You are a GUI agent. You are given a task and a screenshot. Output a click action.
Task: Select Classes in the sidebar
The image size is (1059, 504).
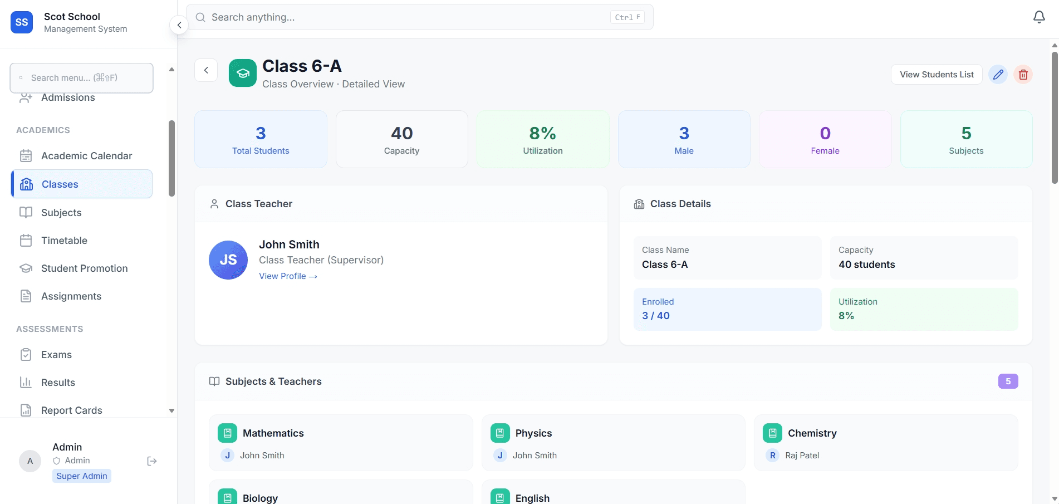pos(82,184)
